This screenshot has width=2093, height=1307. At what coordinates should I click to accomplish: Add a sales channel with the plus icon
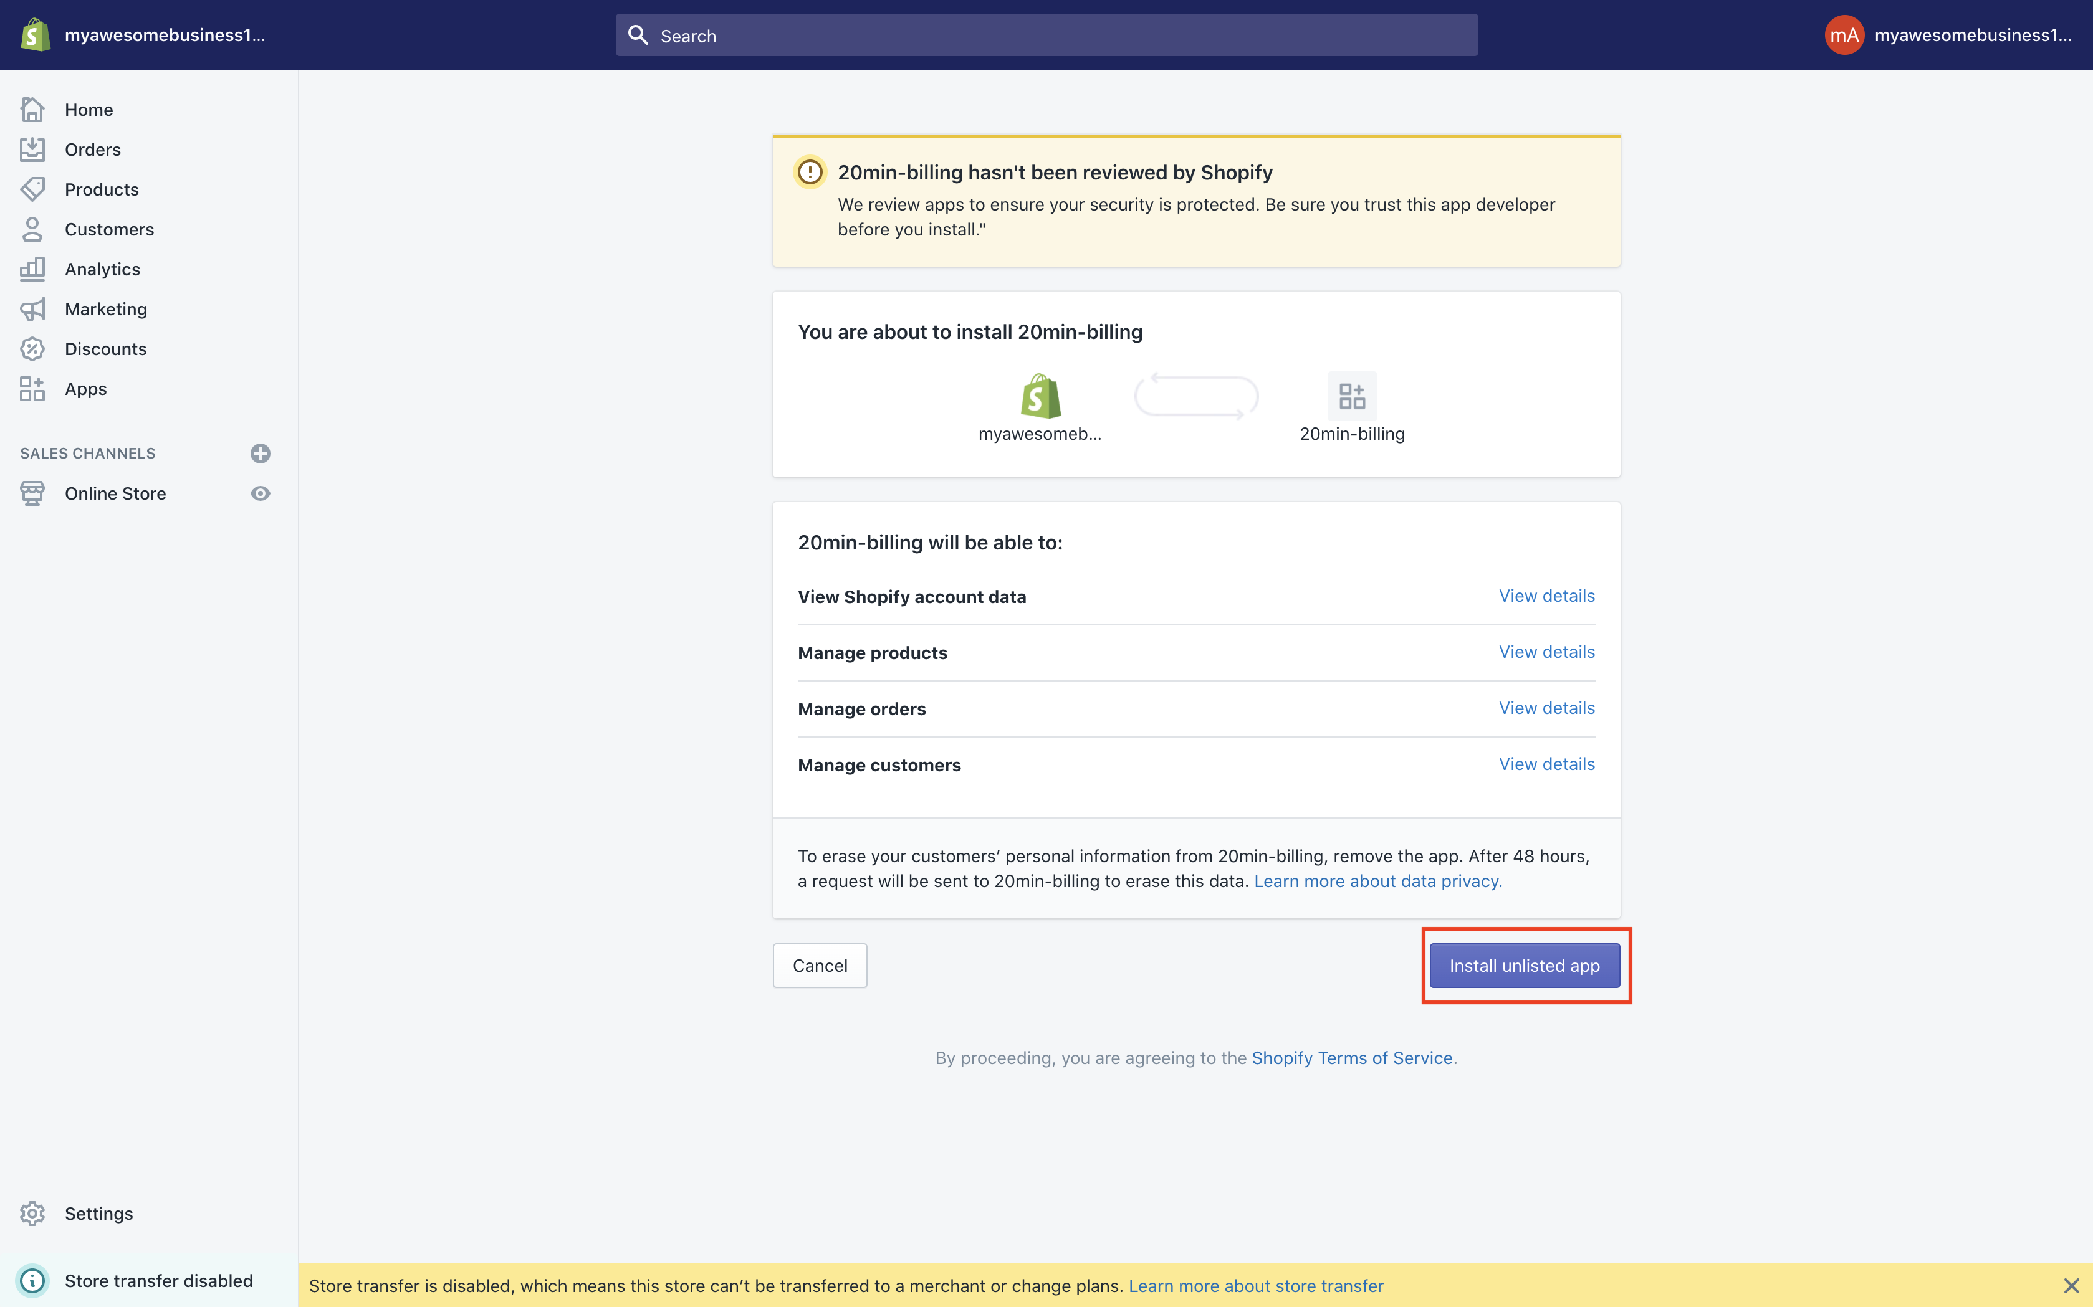[261, 453]
